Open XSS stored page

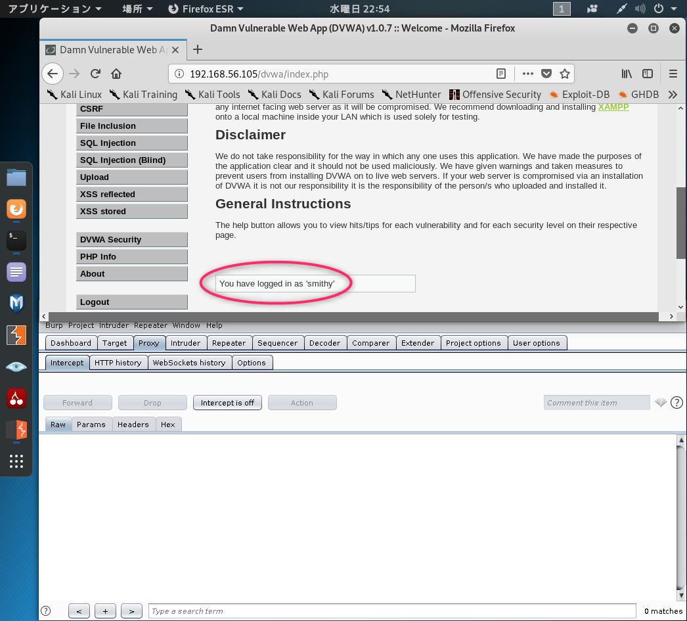click(132, 211)
